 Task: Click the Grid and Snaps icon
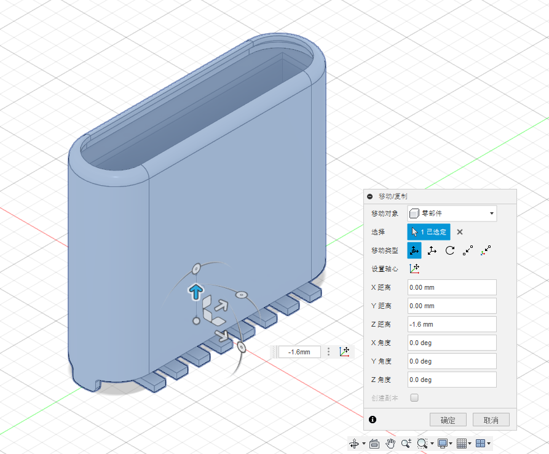(x=462, y=444)
